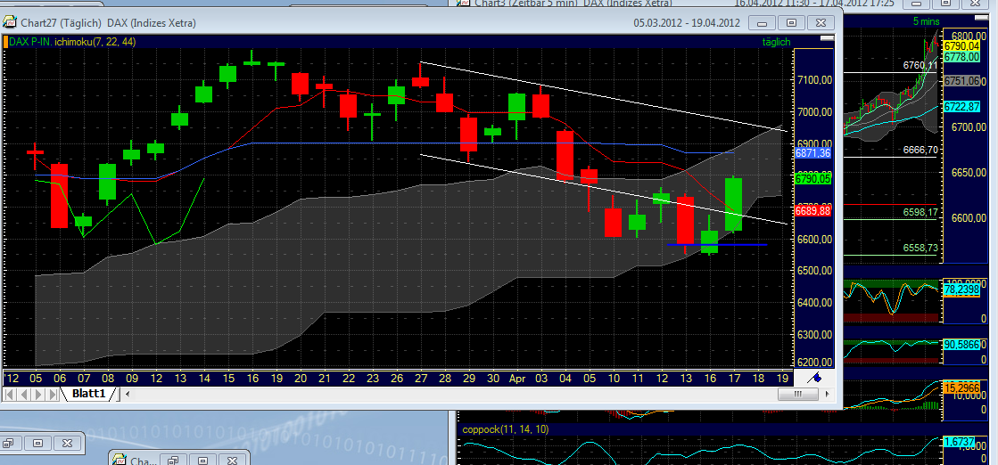The height and width of the screenshot is (465, 998).
Task: Click the orange indicator value 15,2966
Action: pyautogui.click(x=961, y=387)
